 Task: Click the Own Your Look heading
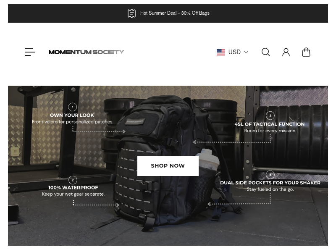coord(72,115)
